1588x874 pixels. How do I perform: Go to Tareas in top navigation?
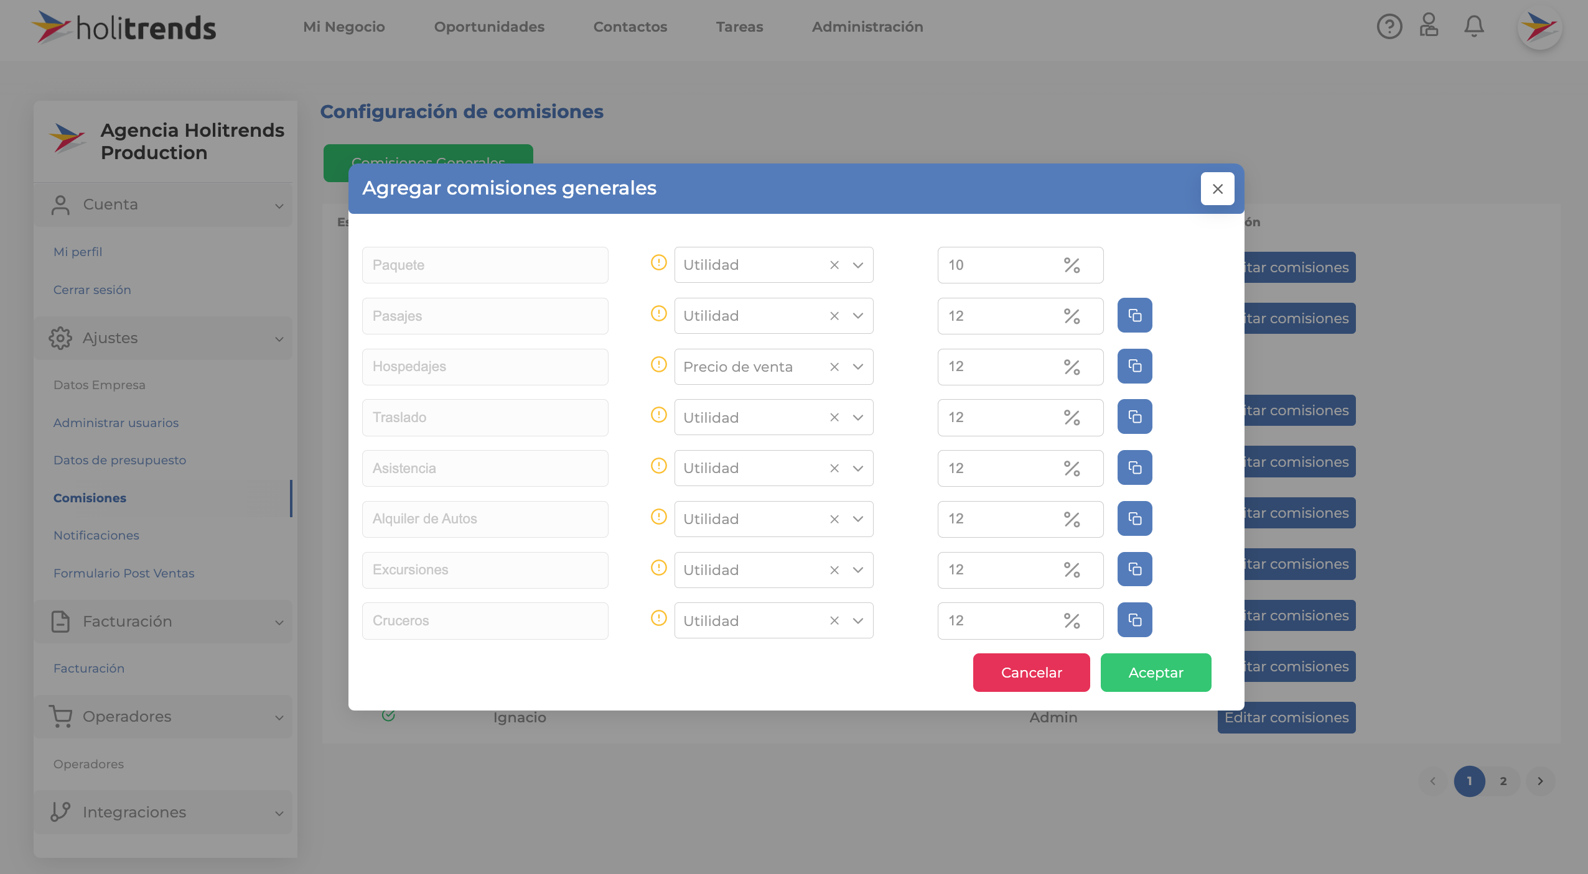click(x=739, y=27)
